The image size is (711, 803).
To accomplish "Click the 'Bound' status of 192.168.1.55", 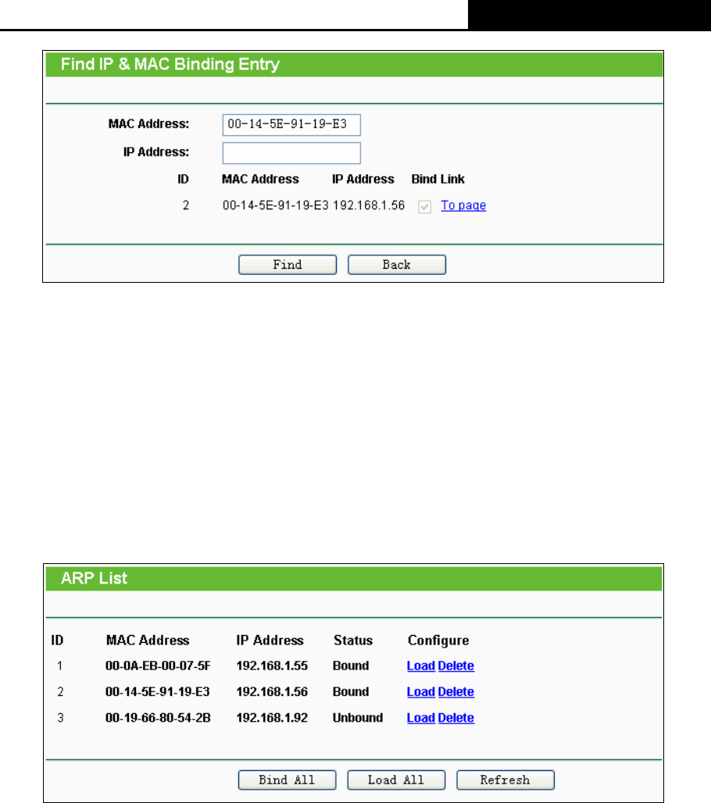I will pos(351,666).
